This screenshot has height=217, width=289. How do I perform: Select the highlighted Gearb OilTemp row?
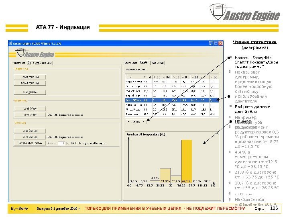[x=172, y=100]
